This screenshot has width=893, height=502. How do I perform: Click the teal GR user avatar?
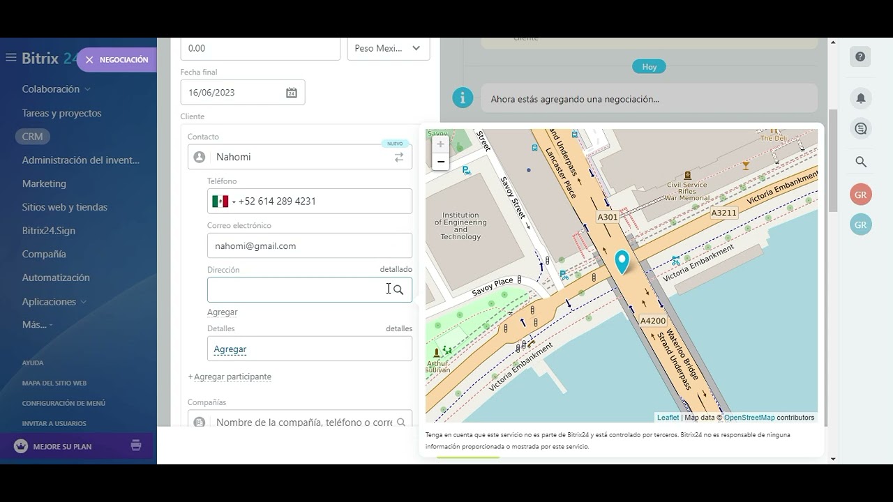point(861,225)
